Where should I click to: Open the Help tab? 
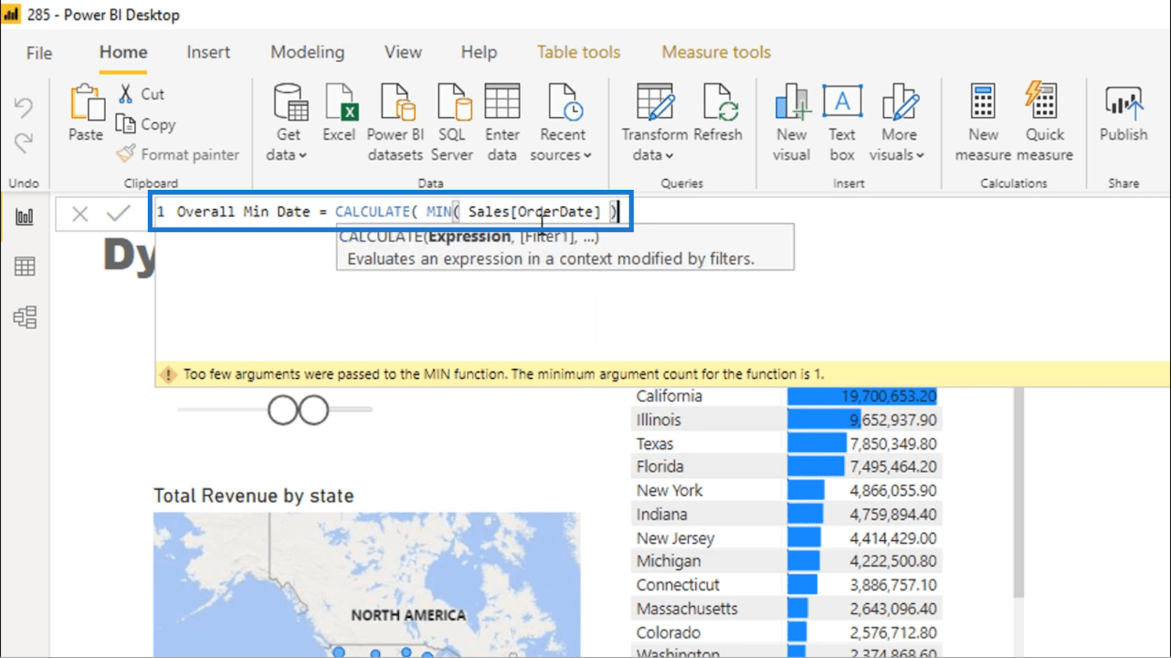(479, 52)
